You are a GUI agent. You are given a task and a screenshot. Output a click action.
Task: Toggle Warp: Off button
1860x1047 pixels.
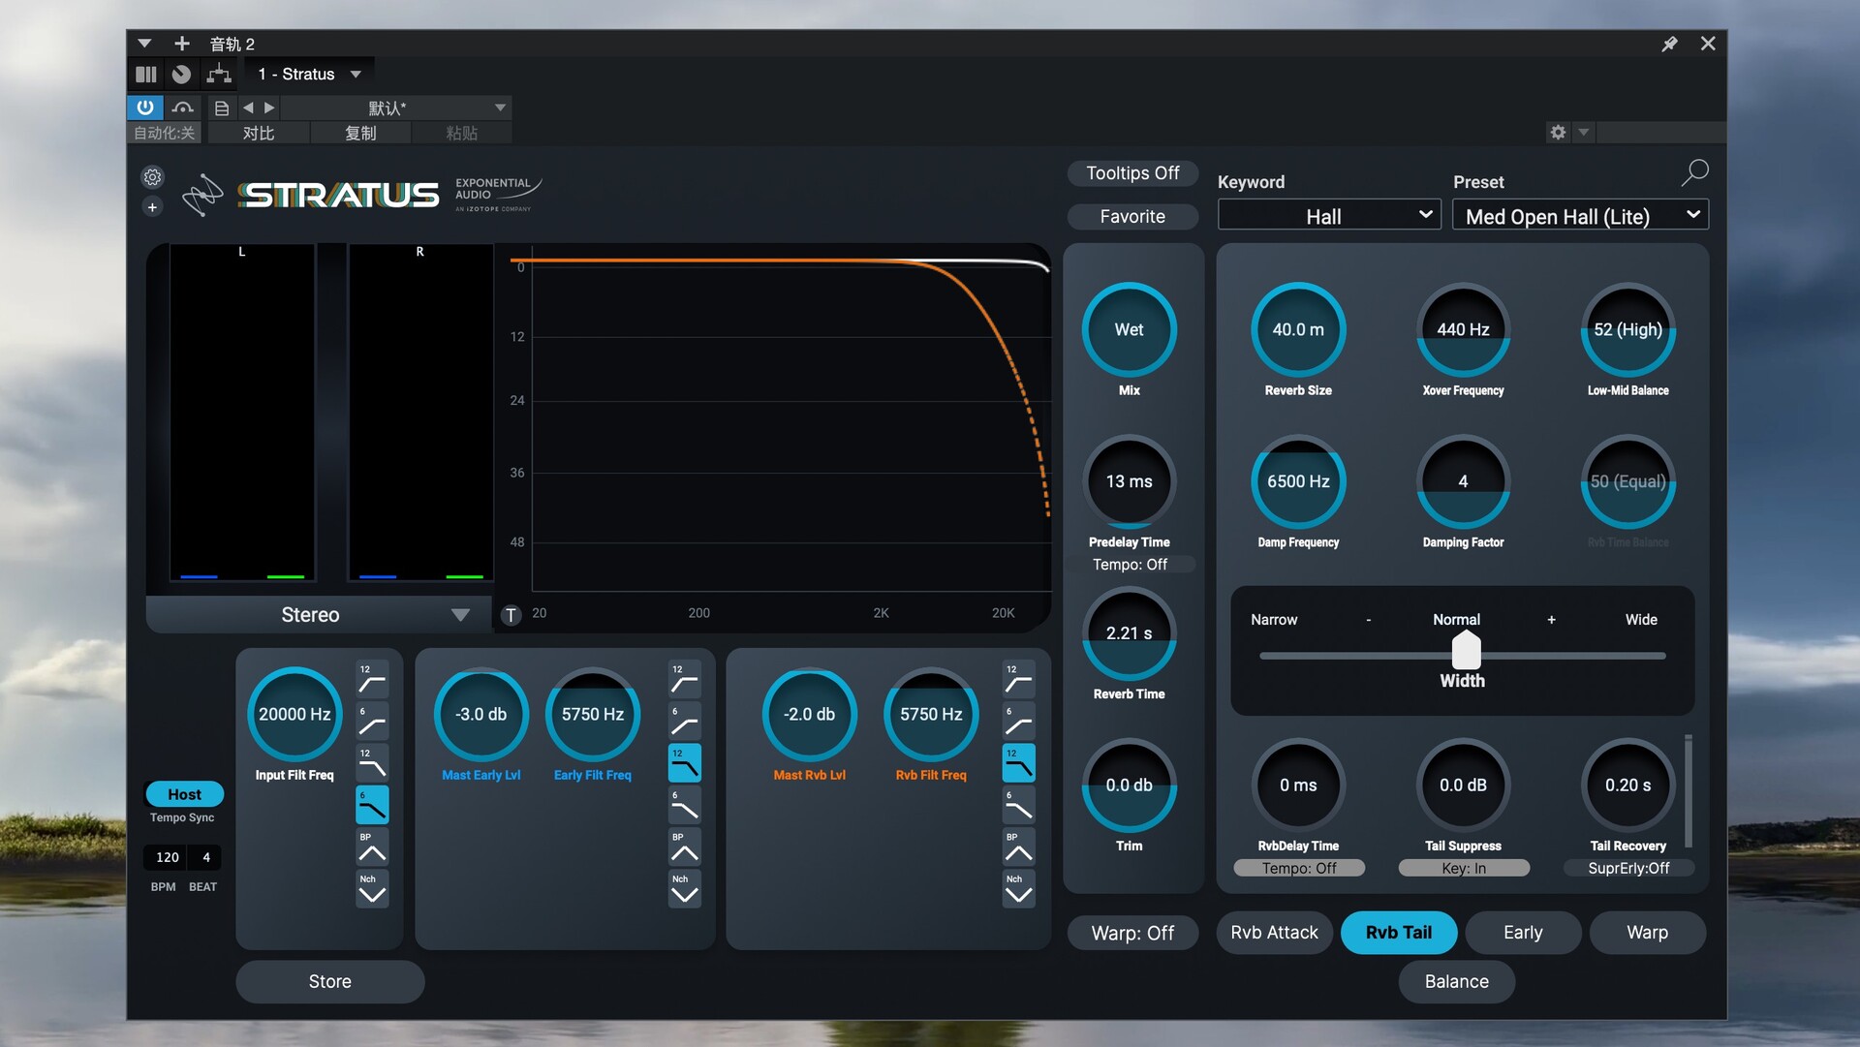point(1132,933)
